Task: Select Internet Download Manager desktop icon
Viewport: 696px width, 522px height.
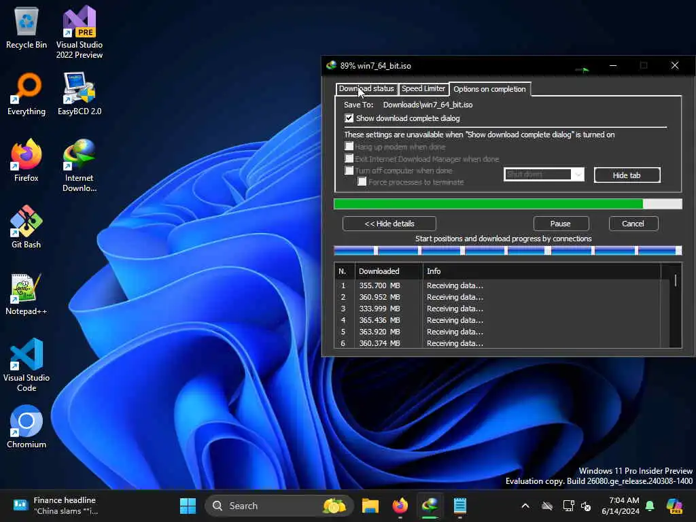Action: (x=80, y=165)
